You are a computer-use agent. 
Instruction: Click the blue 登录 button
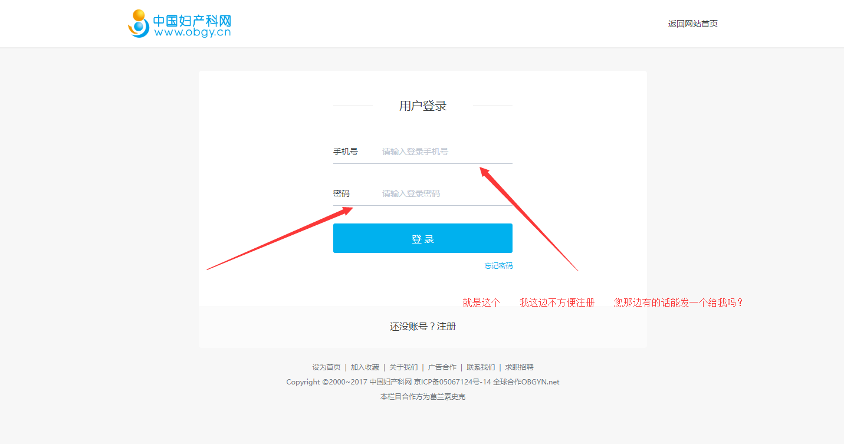(x=422, y=238)
